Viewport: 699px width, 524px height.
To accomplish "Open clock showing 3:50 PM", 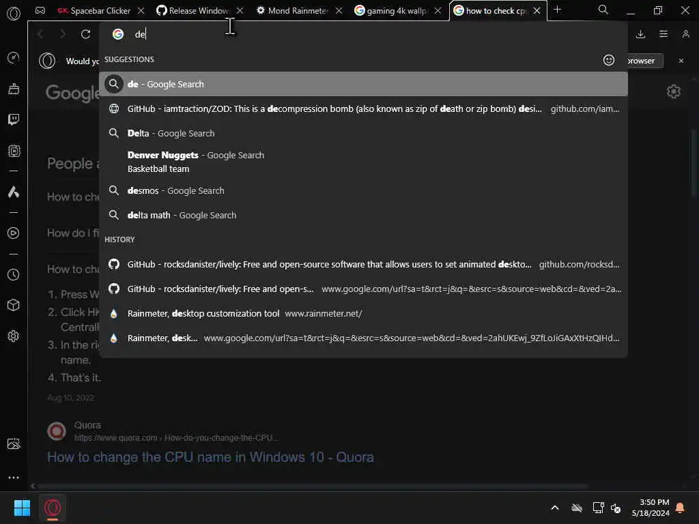I will [x=651, y=508].
